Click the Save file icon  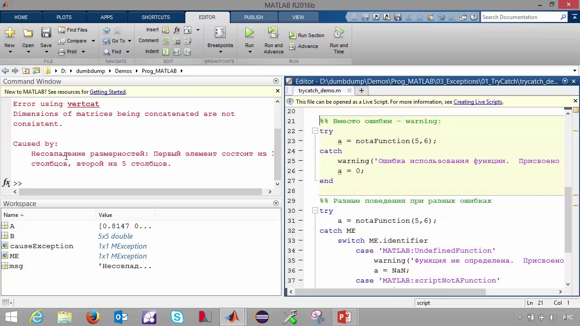46,33
